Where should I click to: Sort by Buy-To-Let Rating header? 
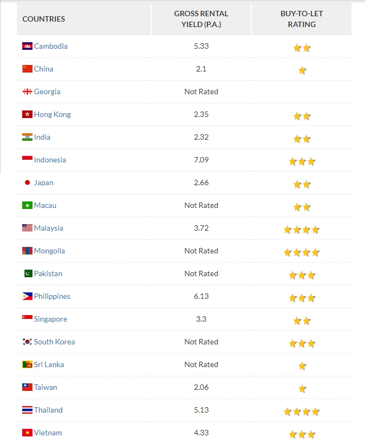(302, 19)
